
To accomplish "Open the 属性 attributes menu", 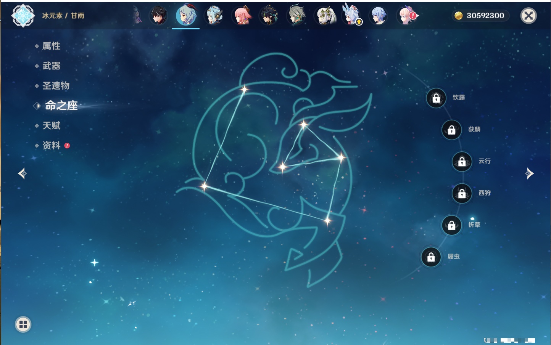I will tap(51, 46).
